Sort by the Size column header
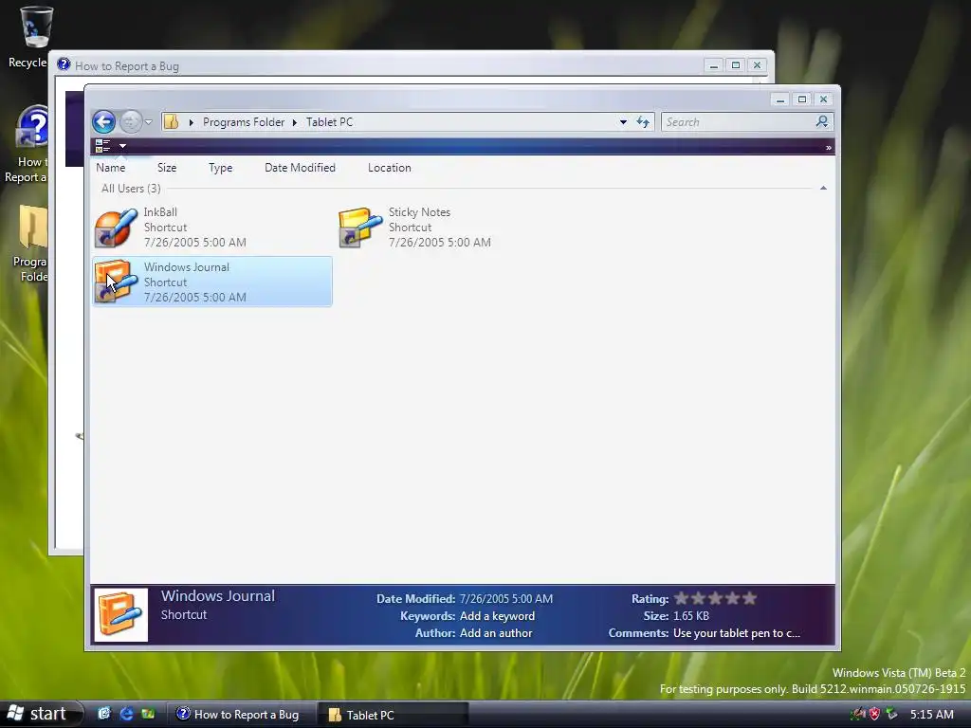The width and height of the screenshot is (971, 728). (167, 168)
